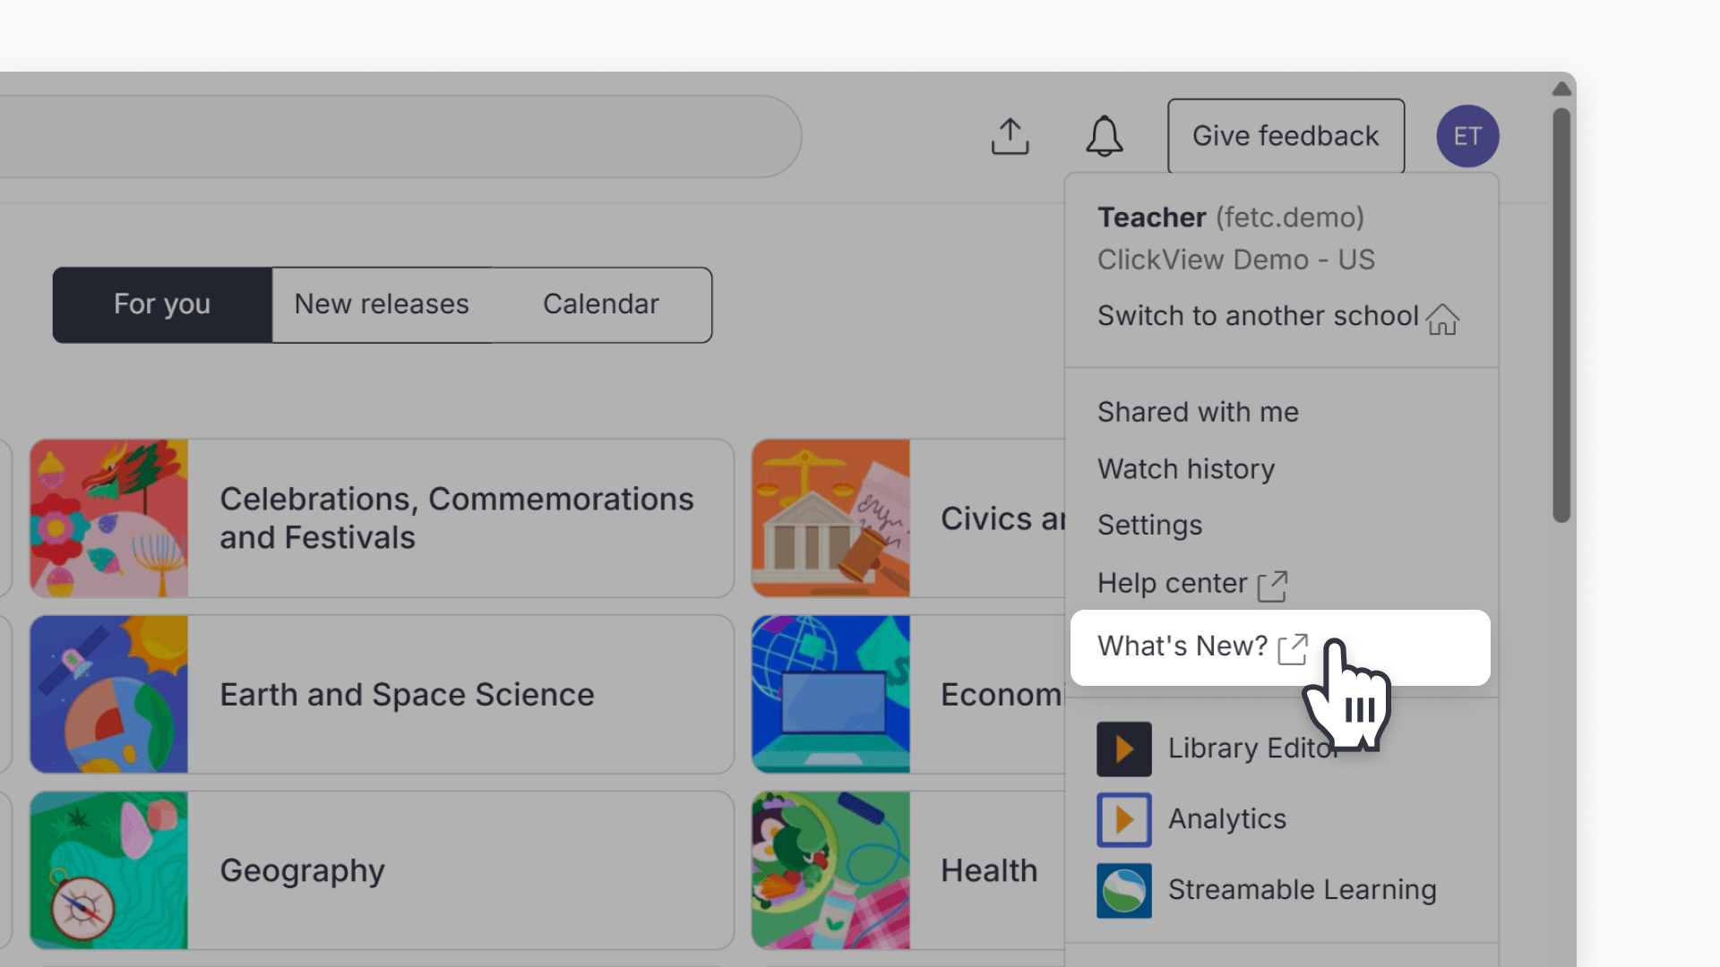1720x967 pixels.
Task: Open the Calendar tab
Action: (x=600, y=304)
